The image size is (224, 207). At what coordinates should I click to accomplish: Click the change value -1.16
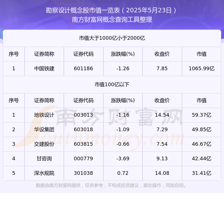[123, 115]
